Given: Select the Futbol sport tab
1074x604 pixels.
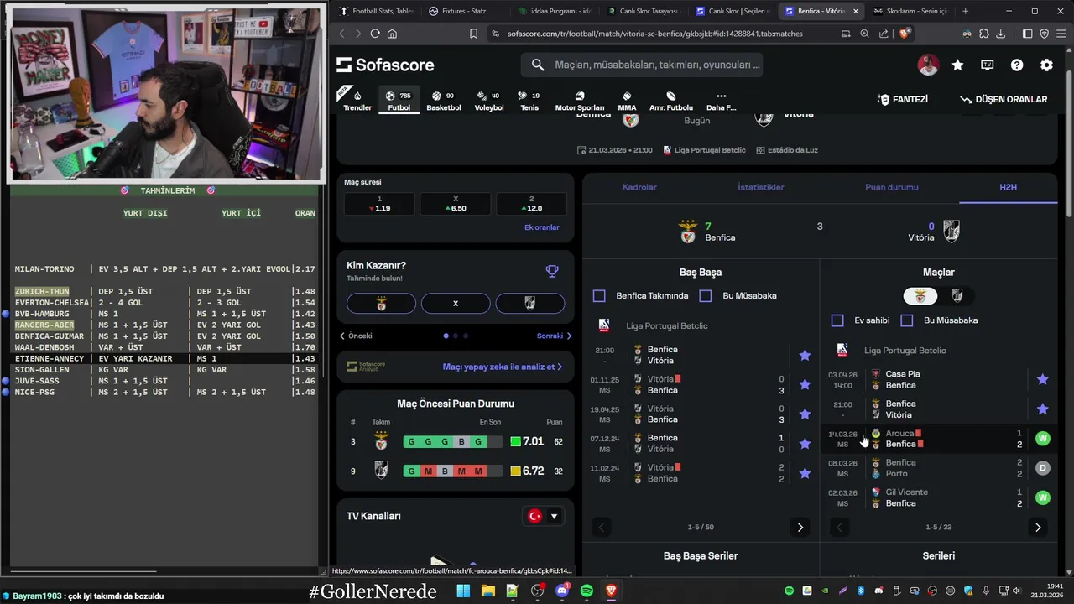Looking at the screenshot, I should (399, 100).
